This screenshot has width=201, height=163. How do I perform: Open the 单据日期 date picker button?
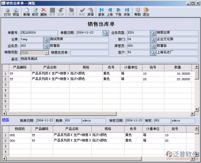(106, 33)
